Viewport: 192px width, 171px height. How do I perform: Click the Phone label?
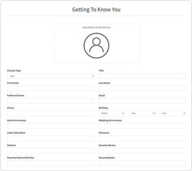click(11, 108)
